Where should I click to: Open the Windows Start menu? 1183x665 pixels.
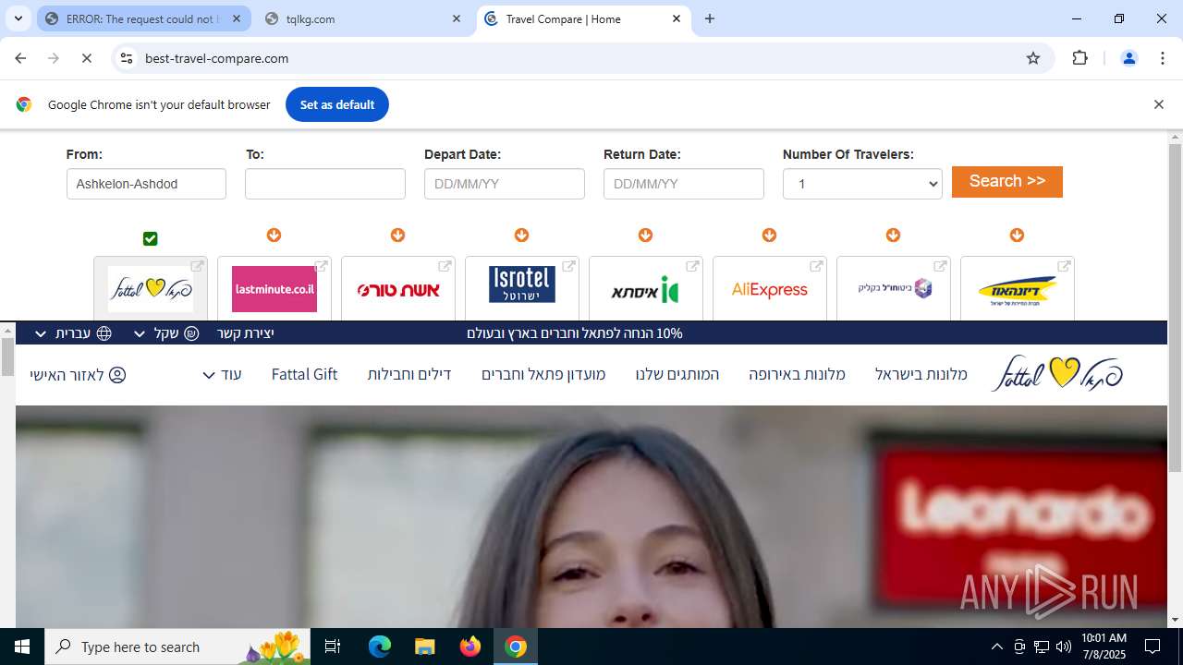pos(22,647)
